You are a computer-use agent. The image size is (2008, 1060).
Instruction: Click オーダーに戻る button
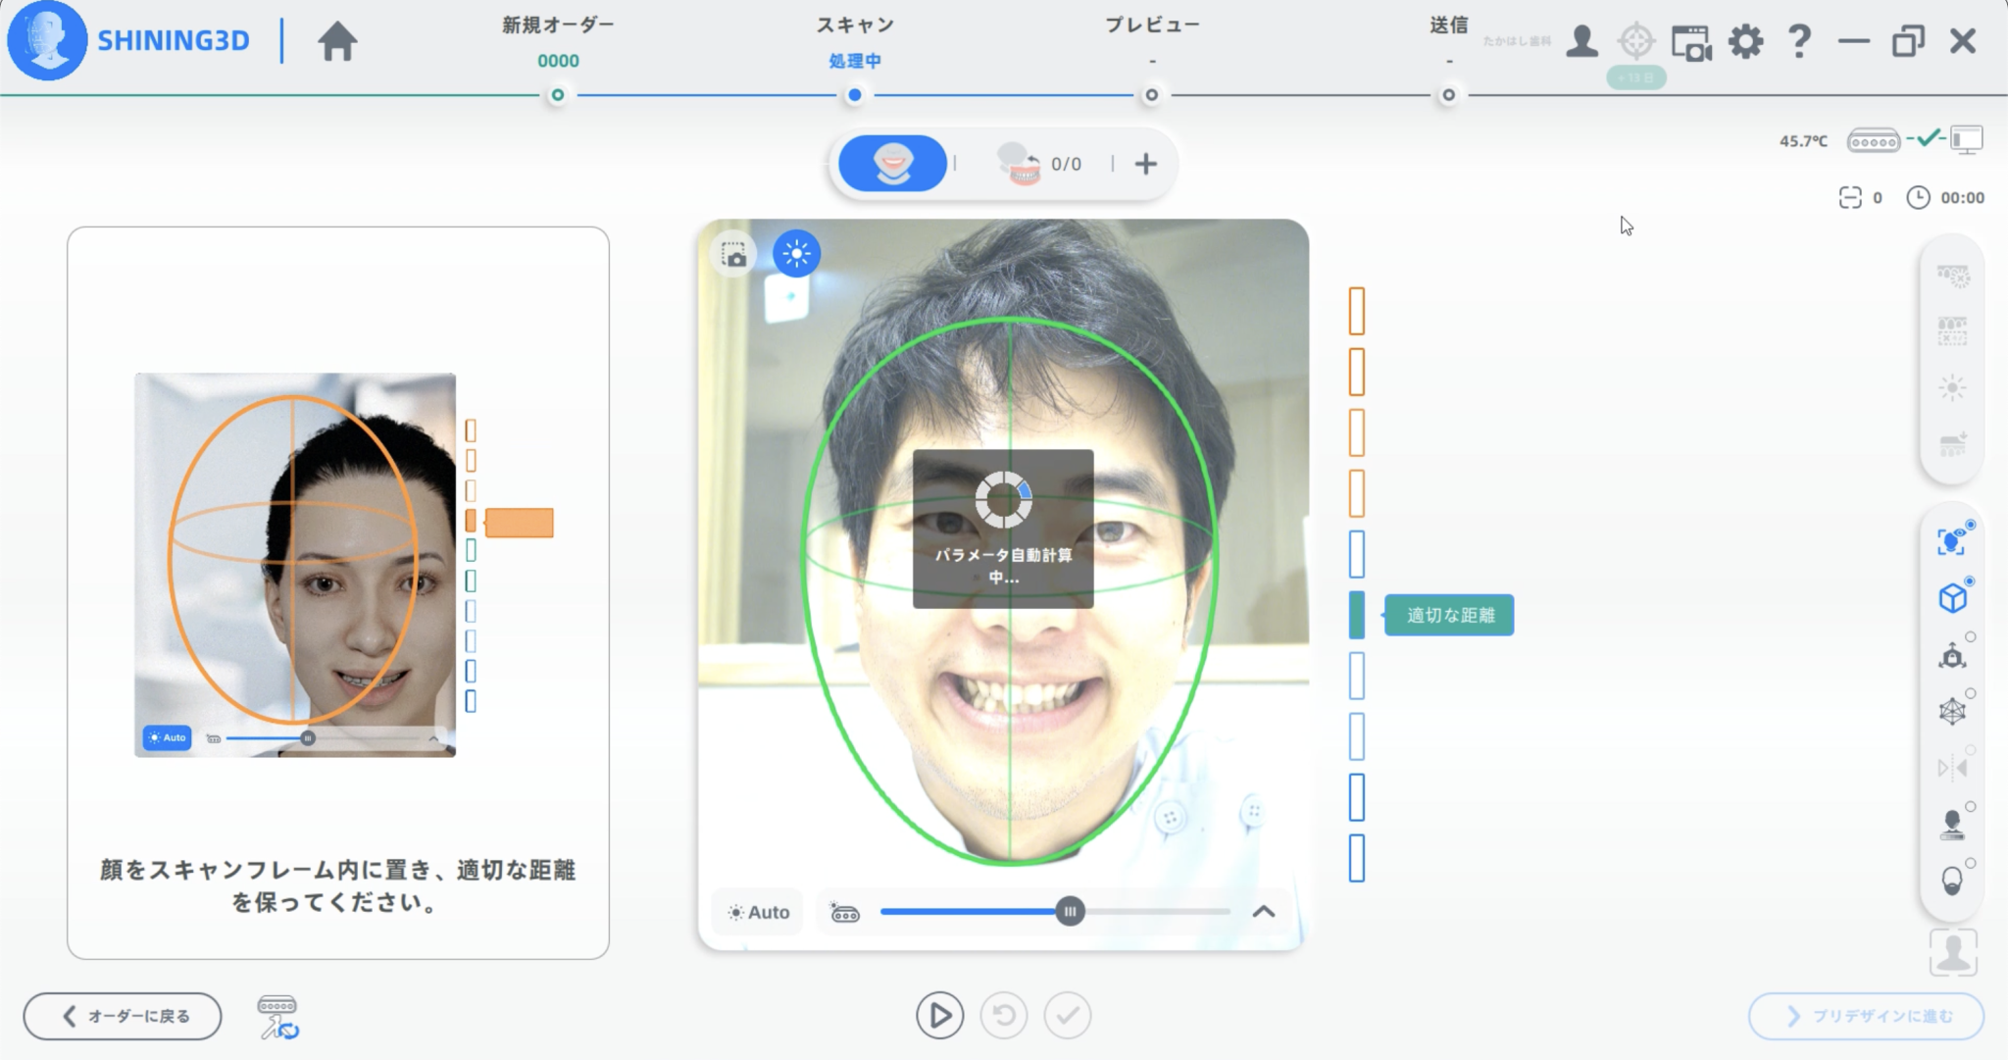[x=123, y=1016]
